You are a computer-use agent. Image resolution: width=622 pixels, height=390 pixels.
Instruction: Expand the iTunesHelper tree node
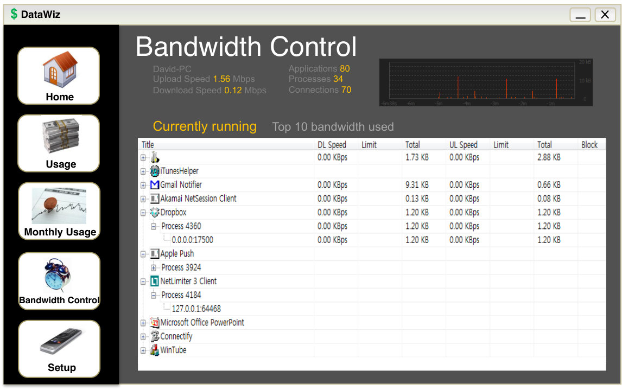(143, 171)
